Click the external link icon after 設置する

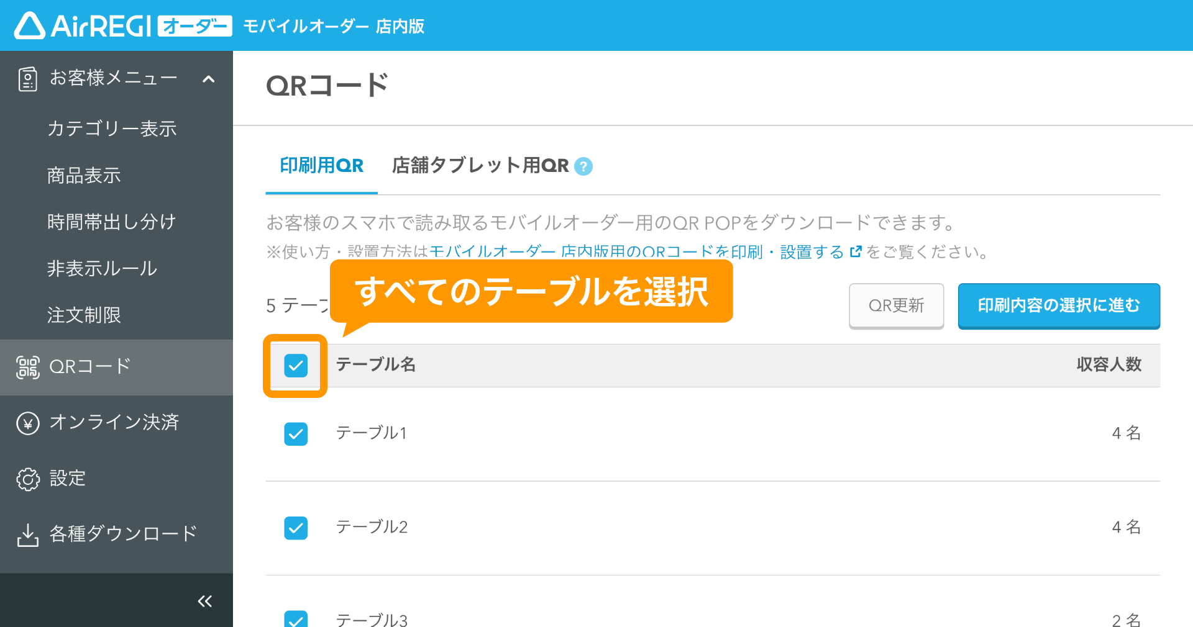(x=856, y=251)
